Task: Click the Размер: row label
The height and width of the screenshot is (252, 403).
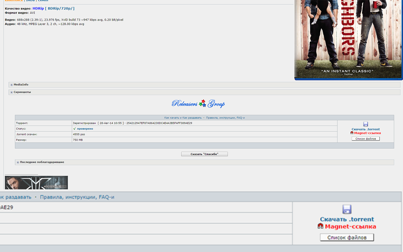Action: (x=21, y=140)
